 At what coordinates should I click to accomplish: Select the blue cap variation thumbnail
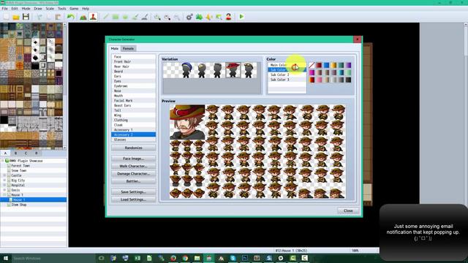click(186, 70)
